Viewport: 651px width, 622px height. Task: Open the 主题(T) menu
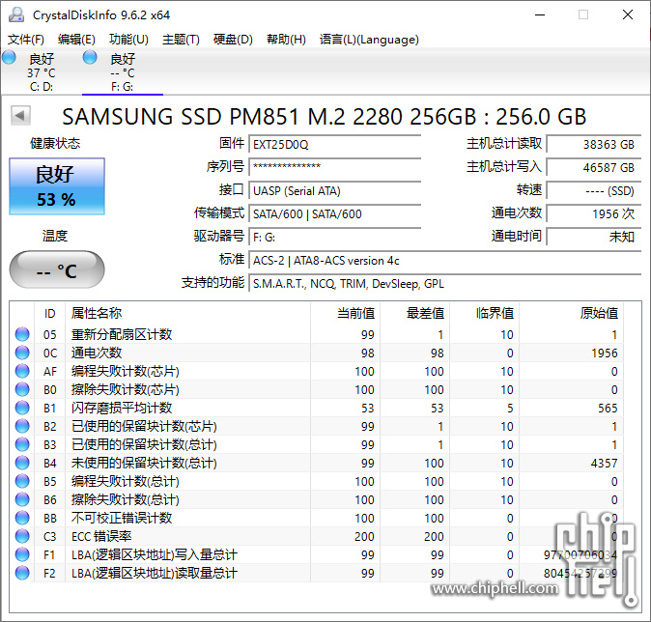point(181,40)
